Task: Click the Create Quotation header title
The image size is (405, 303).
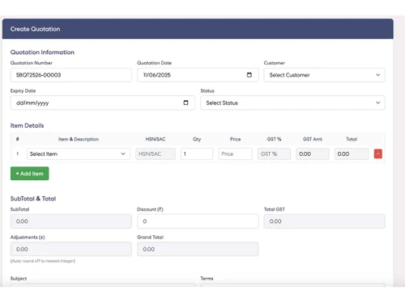Action: click(35, 29)
